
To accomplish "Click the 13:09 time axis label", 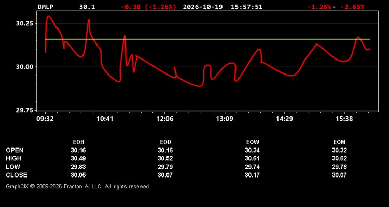I will tap(225, 119).
